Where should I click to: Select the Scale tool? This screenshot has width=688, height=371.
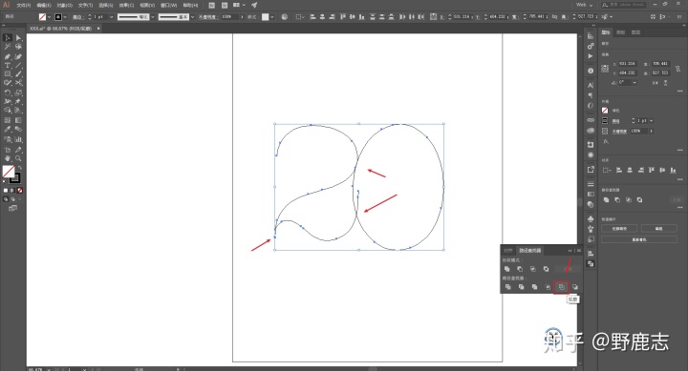pyautogui.click(x=18, y=93)
